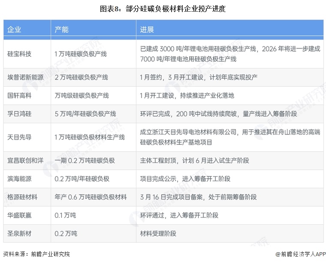The width and height of the screenshot is (326, 263).
Task: Click the 资料来源：前瞻产业研究院 source note
Action: (x=36, y=254)
